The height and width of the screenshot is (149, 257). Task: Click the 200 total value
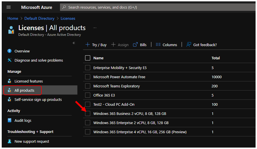click(x=214, y=86)
